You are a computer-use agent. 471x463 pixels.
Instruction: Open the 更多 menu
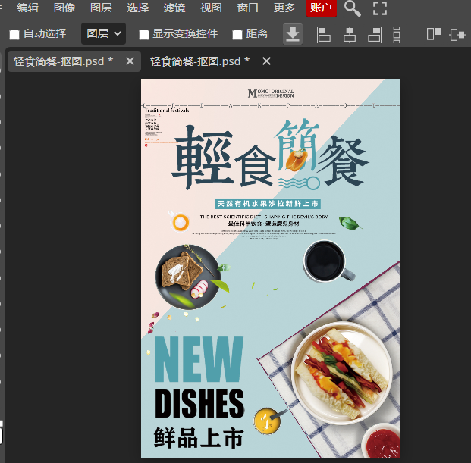284,8
